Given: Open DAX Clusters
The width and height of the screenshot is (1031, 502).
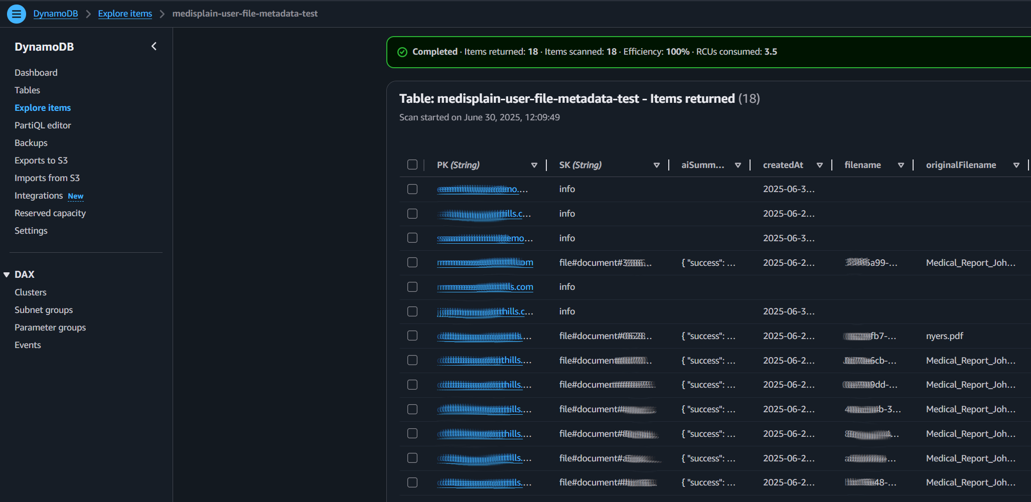Looking at the screenshot, I should (x=31, y=292).
